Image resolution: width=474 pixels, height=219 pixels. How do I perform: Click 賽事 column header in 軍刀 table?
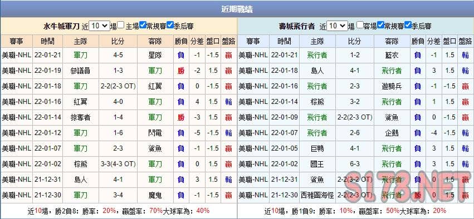click(16, 41)
